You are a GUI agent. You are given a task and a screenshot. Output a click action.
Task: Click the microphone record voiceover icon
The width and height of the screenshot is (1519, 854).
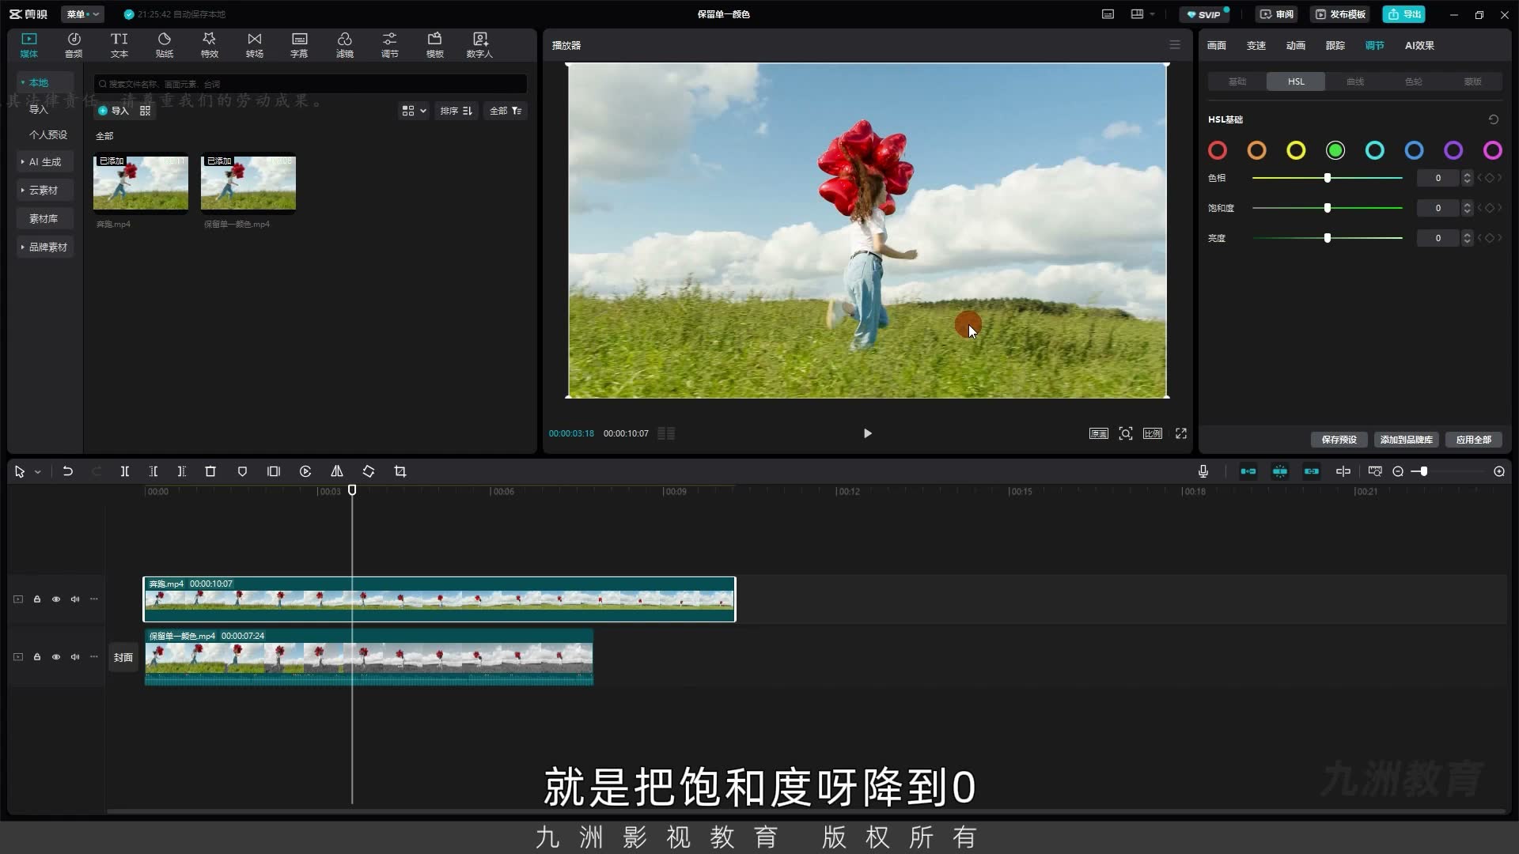click(x=1203, y=471)
